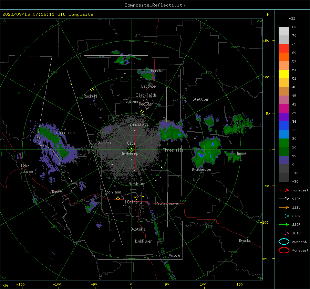Click the red 'forecast' ellipse icon

(x=284, y=250)
